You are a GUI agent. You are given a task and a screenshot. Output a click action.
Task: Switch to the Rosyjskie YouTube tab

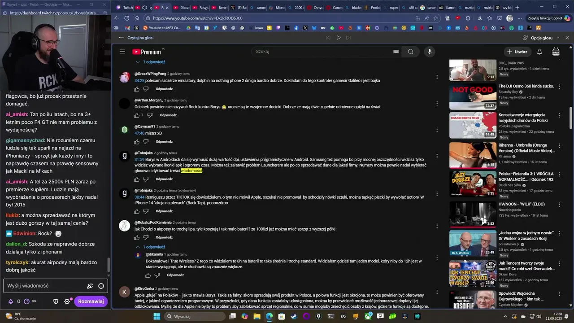pyautogui.click(x=200, y=8)
